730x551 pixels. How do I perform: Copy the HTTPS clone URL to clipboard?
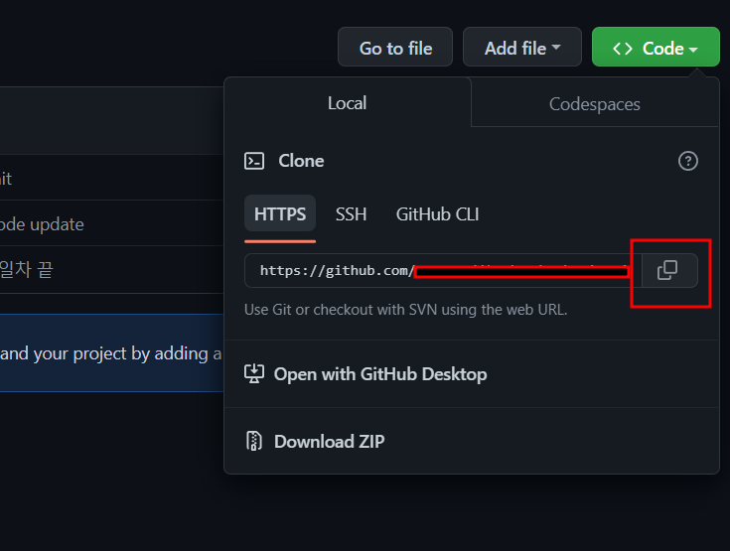[x=669, y=270]
